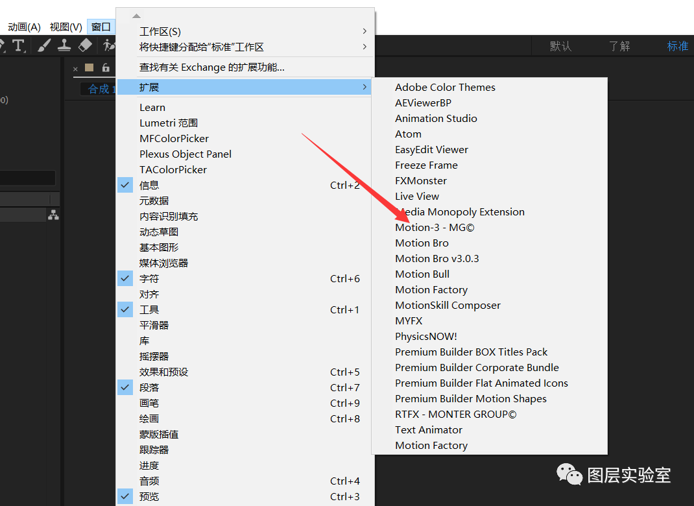The height and width of the screenshot is (506, 694).
Task: Open TAColorPicker panel
Action: pos(244,169)
